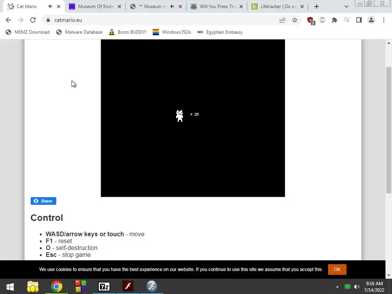392x294 pixels.
Task: Bookmark this tab with the star icon
Action: (x=295, y=20)
